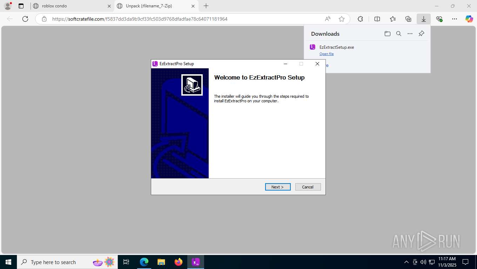477x269 pixels.
Task: Switch to the roblox condo tab
Action: tap(72, 6)
